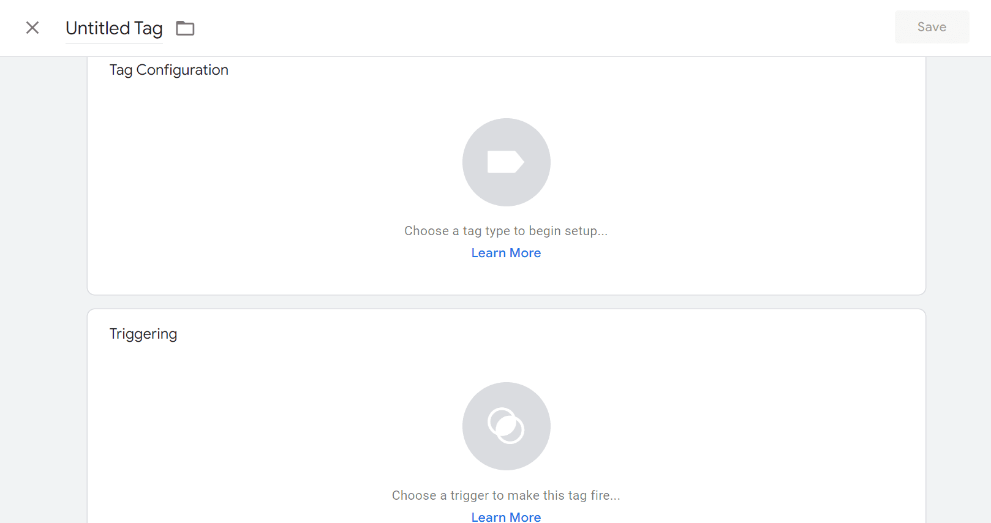Click blank header space right of the folder icon
This screenshot has width=991, height=523.
pyautogui.click(x=429, y=28)
